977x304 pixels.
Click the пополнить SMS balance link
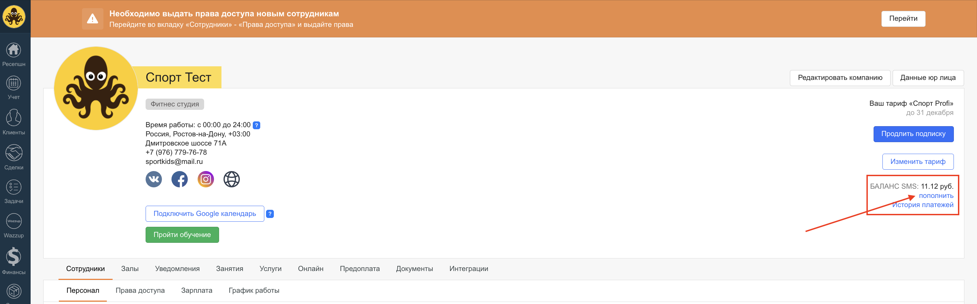[935, 196]
